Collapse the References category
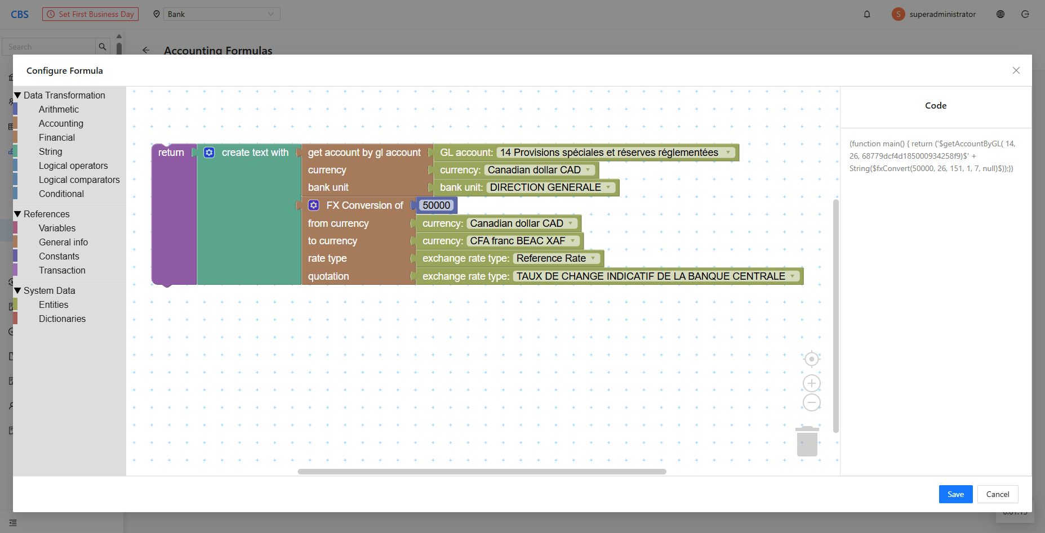 pos(18,214)
